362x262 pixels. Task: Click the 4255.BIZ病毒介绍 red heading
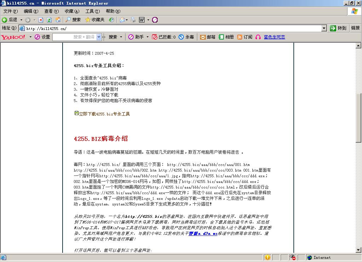101,139
